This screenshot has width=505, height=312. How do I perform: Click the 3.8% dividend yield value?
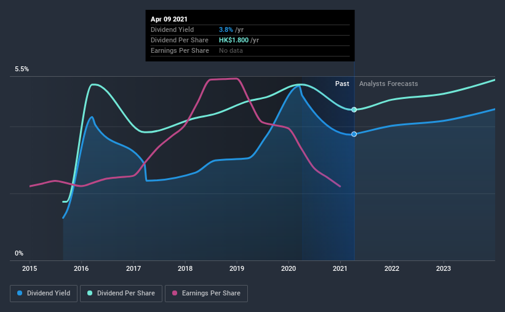226,29
